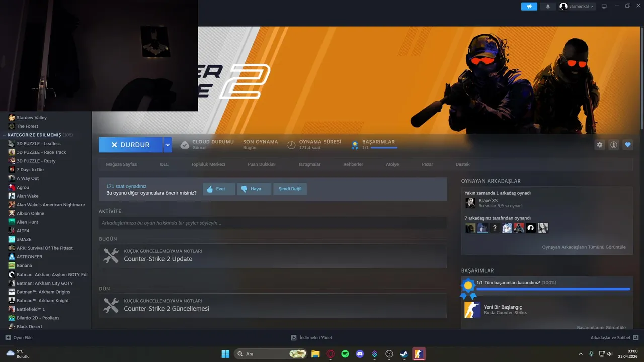Click the aMAZE game icon
Viewport: 644px width, 362px height.
[x=12, y=239]
